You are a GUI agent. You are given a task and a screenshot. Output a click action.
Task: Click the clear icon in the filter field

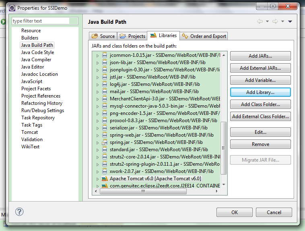pyautogui.click(x=74, y=21)
